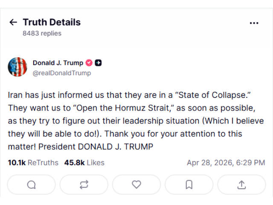Share the post via the upload icon

point(241,184)
